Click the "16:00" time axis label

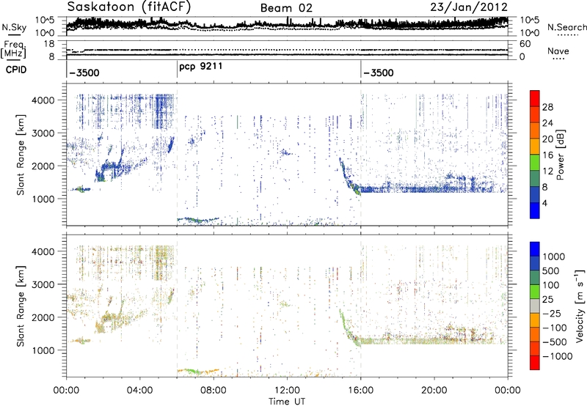[361, 391]
